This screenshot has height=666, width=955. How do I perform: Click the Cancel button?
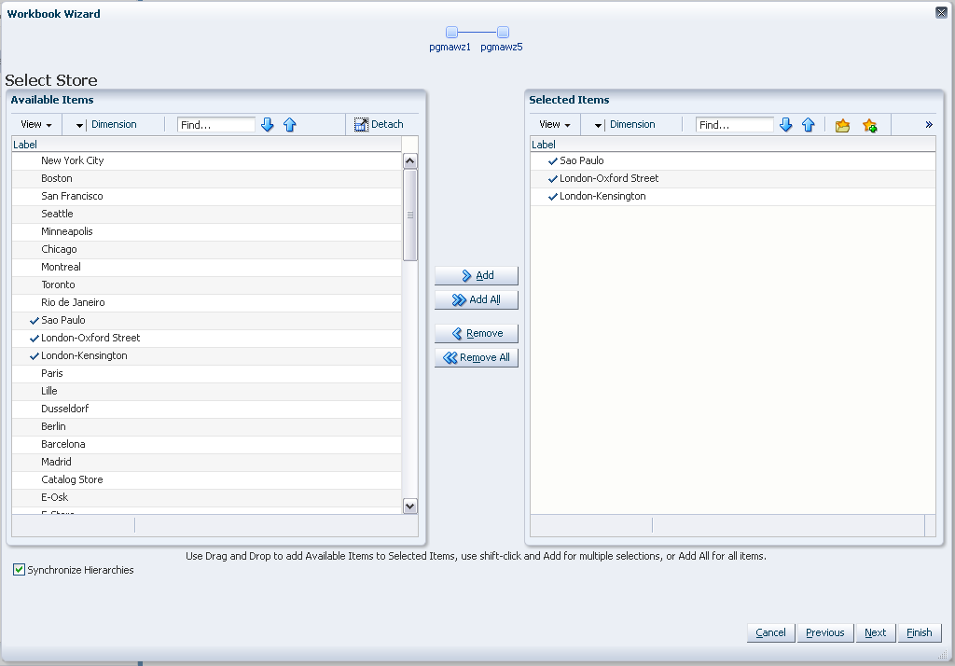pos(770,632)
